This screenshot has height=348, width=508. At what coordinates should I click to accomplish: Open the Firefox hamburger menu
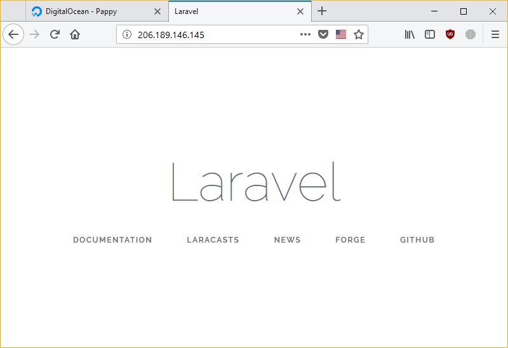495,34
